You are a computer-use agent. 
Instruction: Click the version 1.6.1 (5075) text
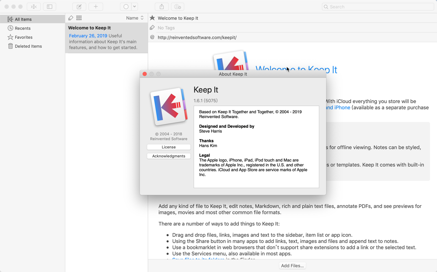point(206,100)
